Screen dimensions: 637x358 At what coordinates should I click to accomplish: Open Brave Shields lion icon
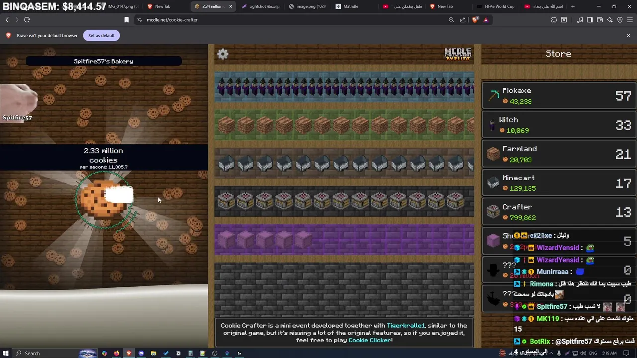pyautogui.click(x=475, y=20)
